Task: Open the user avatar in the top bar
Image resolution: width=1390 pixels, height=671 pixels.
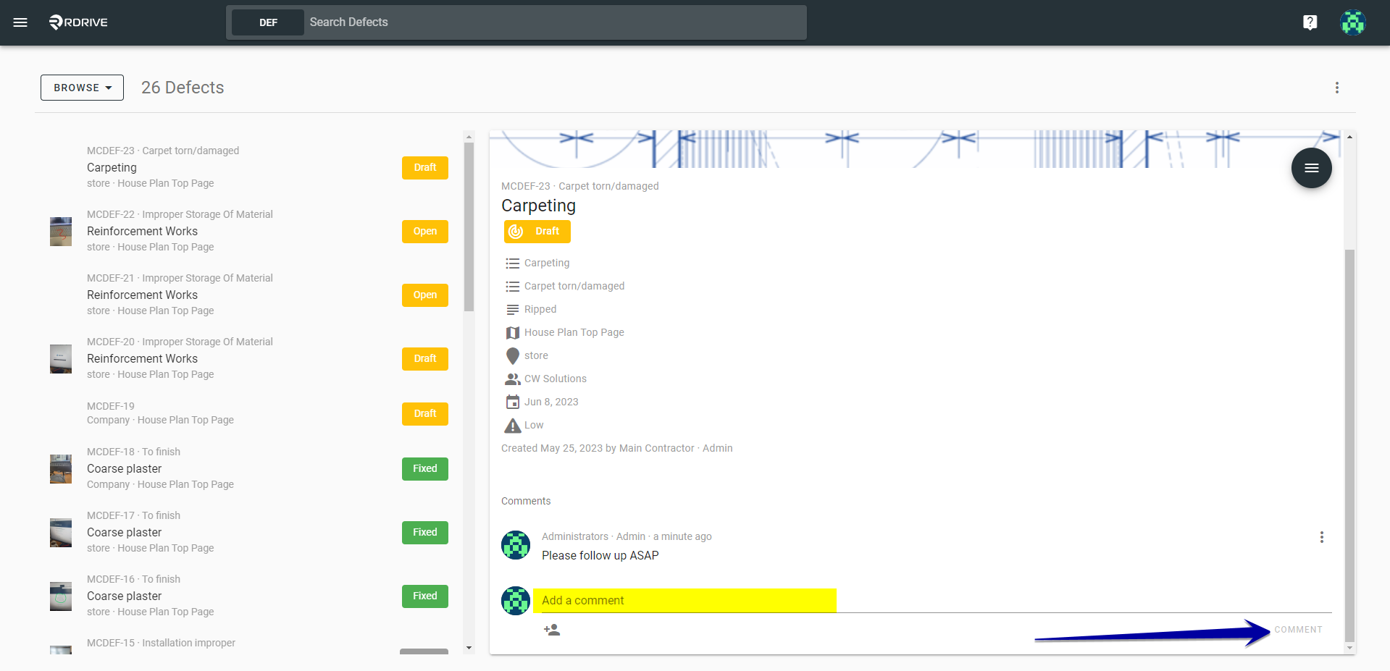Action: tap(1352, 22)
